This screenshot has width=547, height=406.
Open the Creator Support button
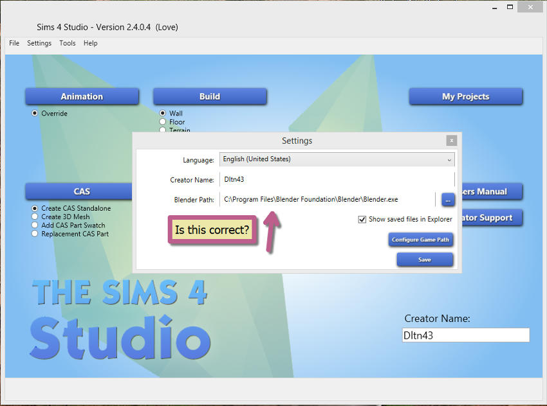pos(492,218)
